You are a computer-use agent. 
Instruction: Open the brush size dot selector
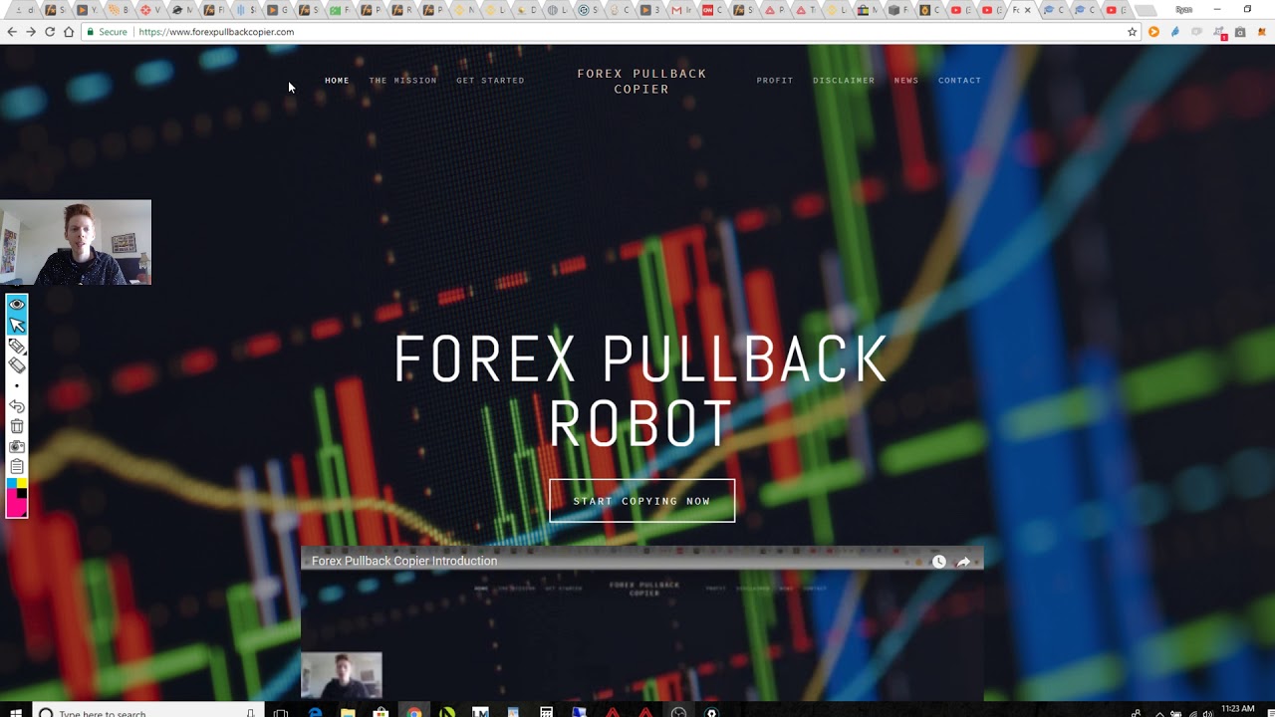[17, 385]
